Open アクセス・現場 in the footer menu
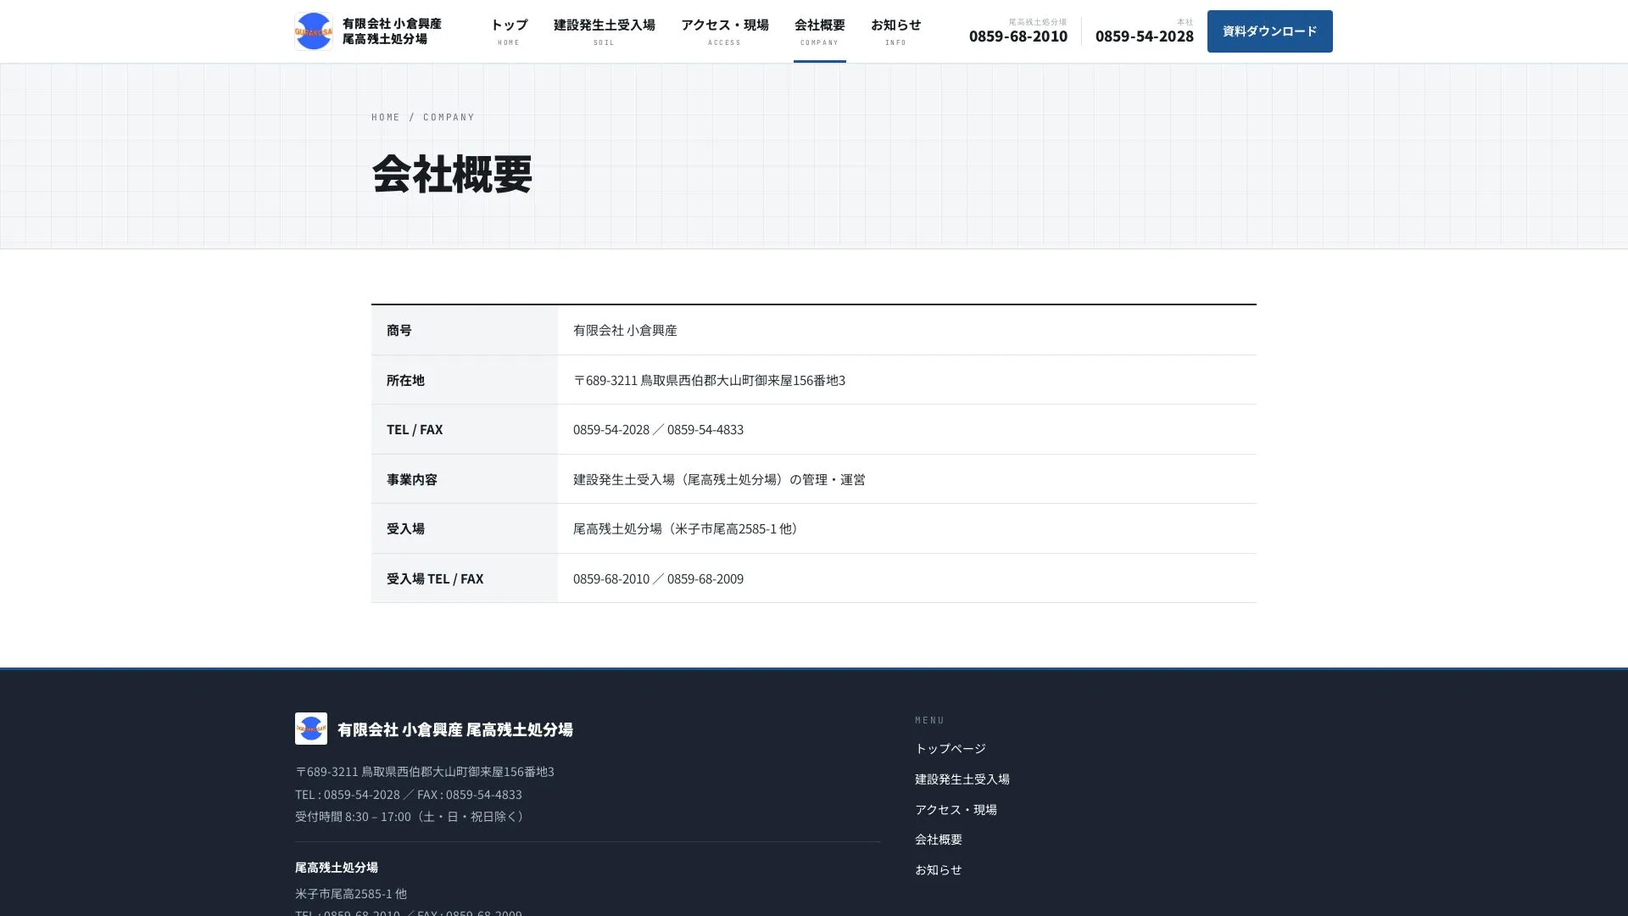Viewport: 1628px width, 916px height. 956,809
